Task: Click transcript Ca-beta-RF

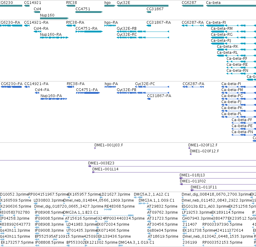Action: point(241,62)
